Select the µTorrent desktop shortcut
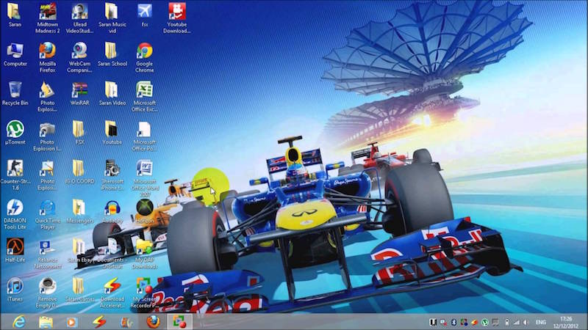588x330 pixels. (15, 133)
